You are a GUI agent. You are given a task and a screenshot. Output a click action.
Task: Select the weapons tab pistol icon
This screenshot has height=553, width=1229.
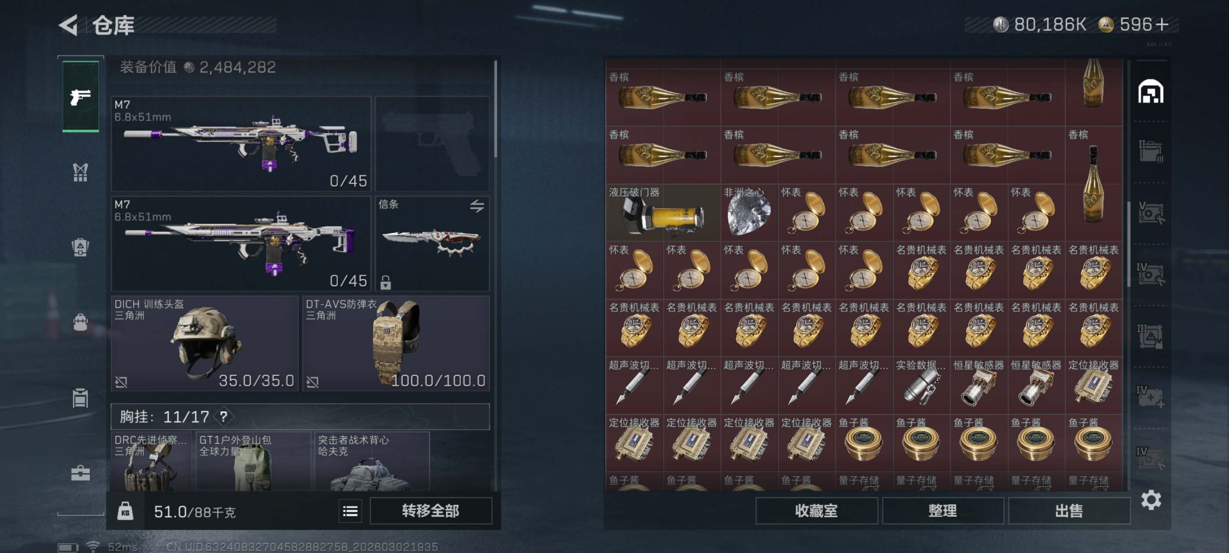[x=80, y=96]
